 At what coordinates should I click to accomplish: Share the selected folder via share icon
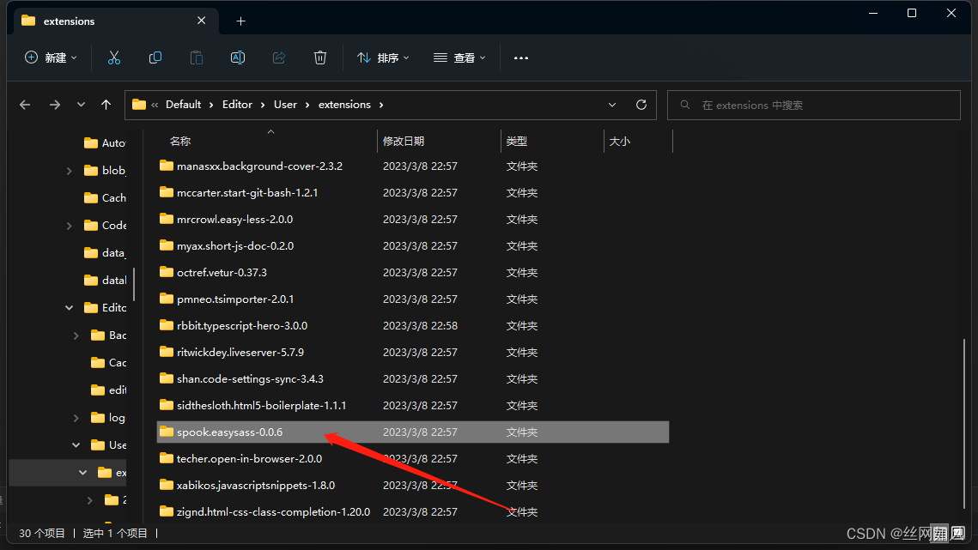[279, 57]
